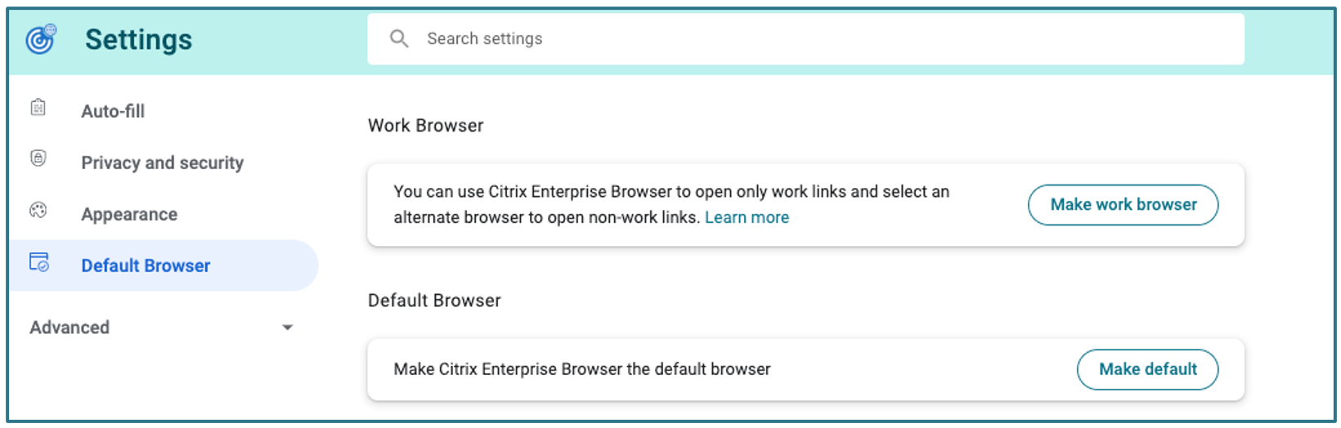Click the Default Browser sidebar icon
The image size is (1341, 428).
tap(39, 262)
